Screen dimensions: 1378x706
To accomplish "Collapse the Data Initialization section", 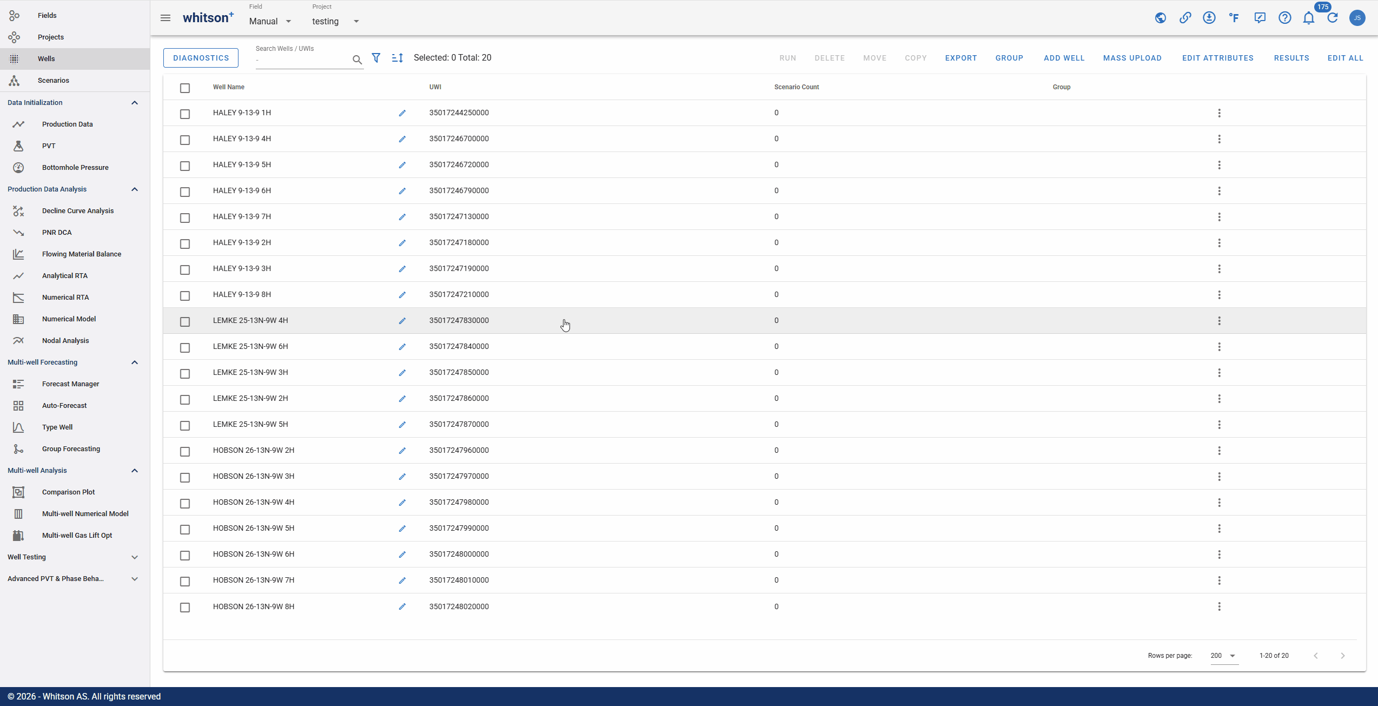I will [135, 103].
